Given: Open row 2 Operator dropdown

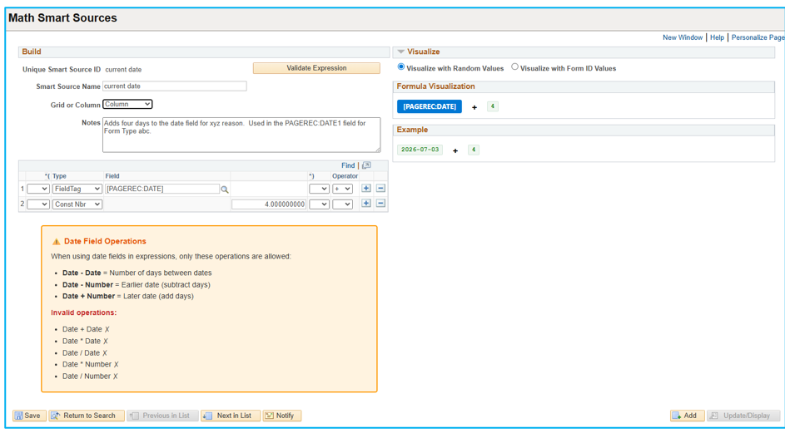Looking at the screenshot, I should pos(342,204).
